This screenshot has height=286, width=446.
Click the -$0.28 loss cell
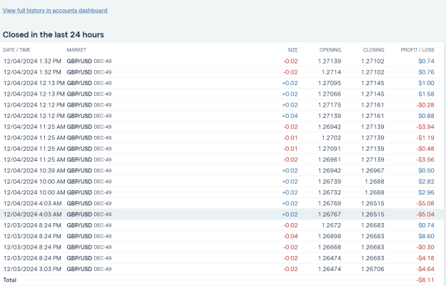(x=425, y=105)
